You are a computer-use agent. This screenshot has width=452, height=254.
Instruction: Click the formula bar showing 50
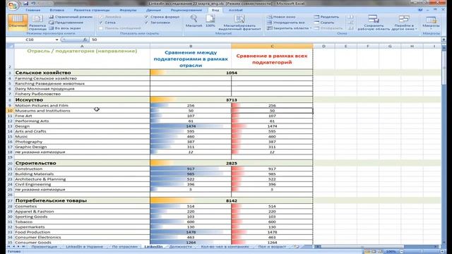point(266,40)
